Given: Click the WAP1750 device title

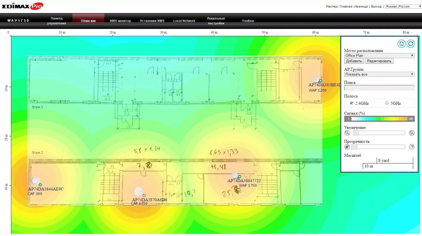Looking at the screenshot, I should pos(18,21).
